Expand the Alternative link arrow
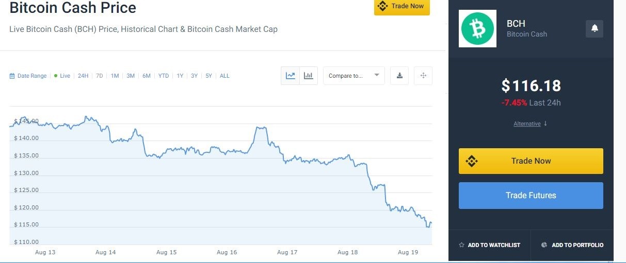Image resolution: width=626 pixels, height=263 pixels. 545,124
